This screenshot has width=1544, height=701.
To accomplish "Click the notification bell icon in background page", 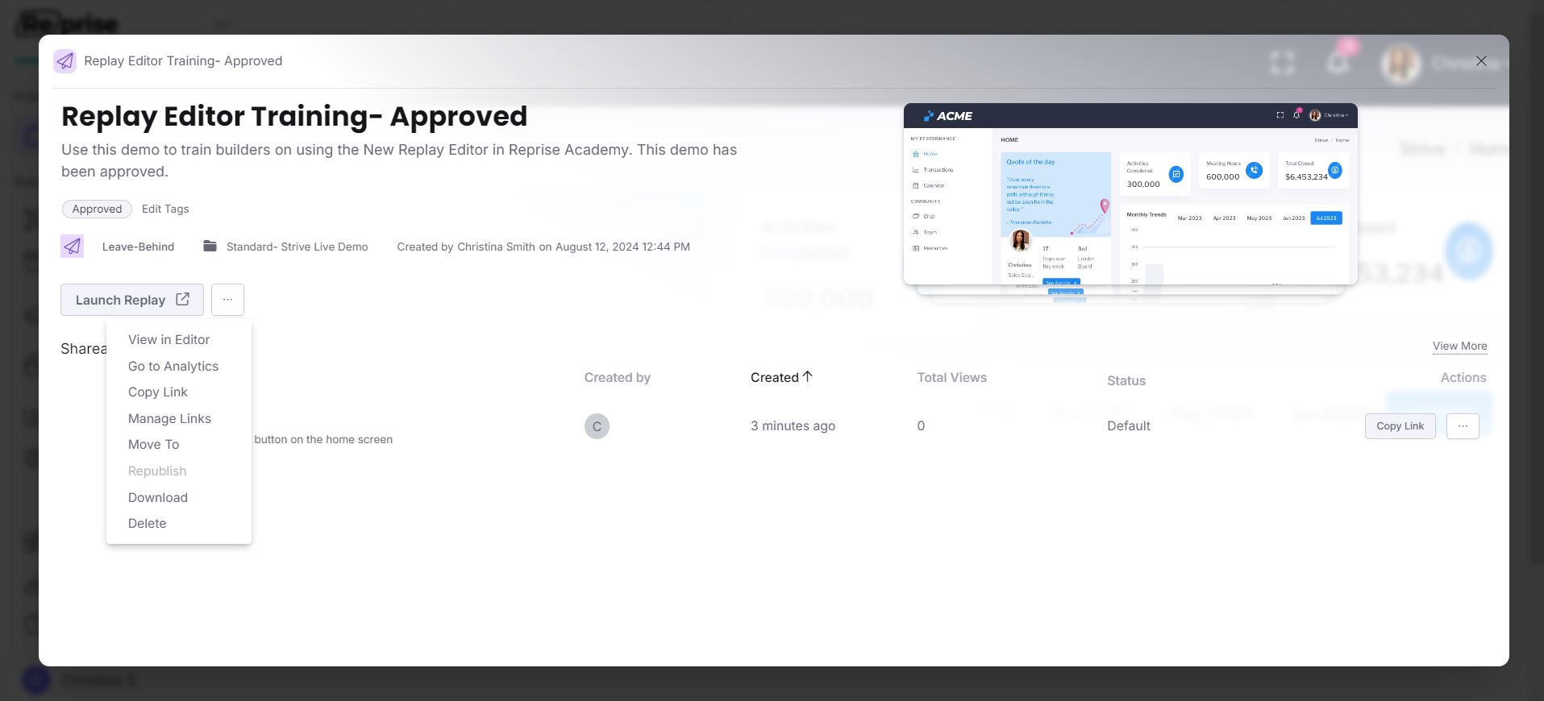I will (x=1338, y=62).
